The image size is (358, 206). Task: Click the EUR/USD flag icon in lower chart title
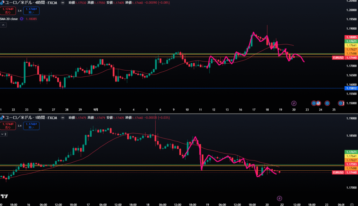point(2,118)
